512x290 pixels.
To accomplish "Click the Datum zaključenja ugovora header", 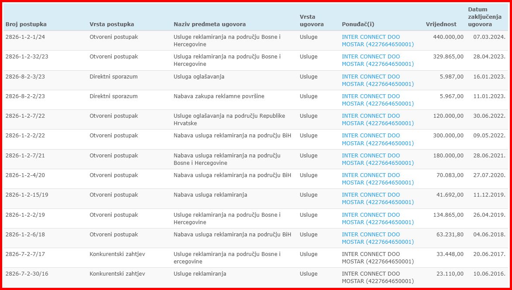I will [485, 17].
